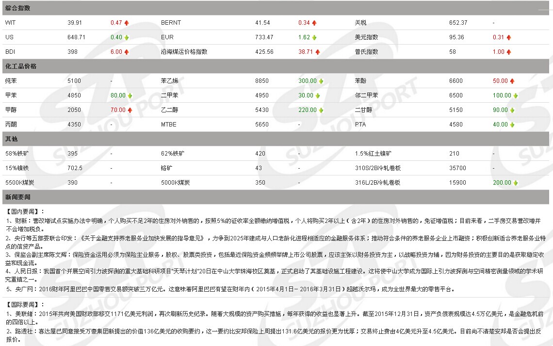Click the BERNT index label

pos(171,23)
